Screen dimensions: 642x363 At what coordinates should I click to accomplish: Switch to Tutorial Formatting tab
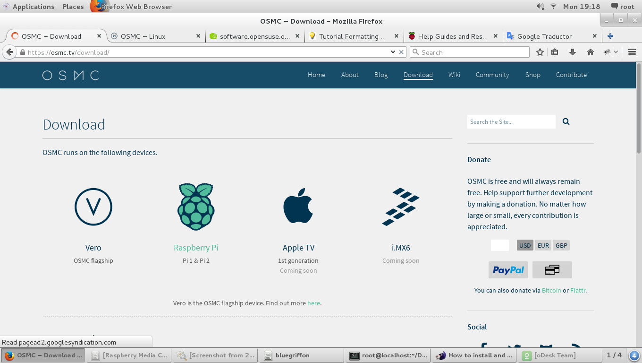tap(354, 36)
